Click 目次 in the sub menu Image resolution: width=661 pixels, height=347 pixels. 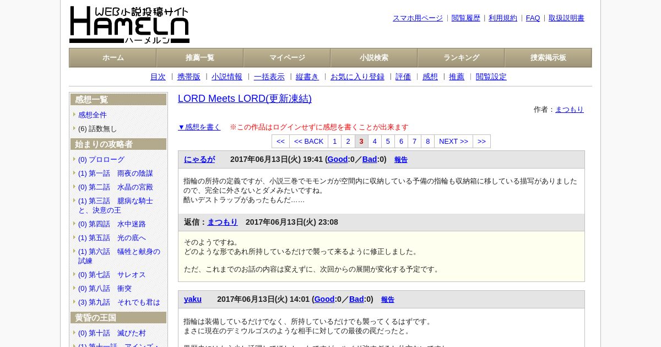tap(158, 77)
